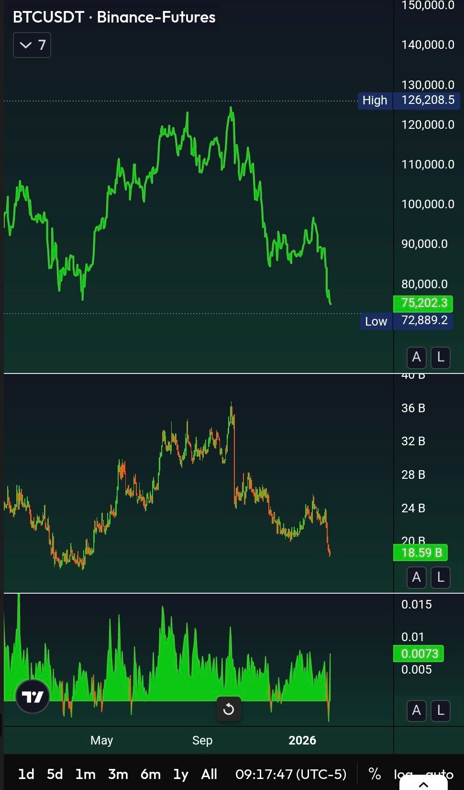This screenshot has height=790, width=464.
Task: Click the 130,000.0 price axis label
Action: [x=428, y=85]
